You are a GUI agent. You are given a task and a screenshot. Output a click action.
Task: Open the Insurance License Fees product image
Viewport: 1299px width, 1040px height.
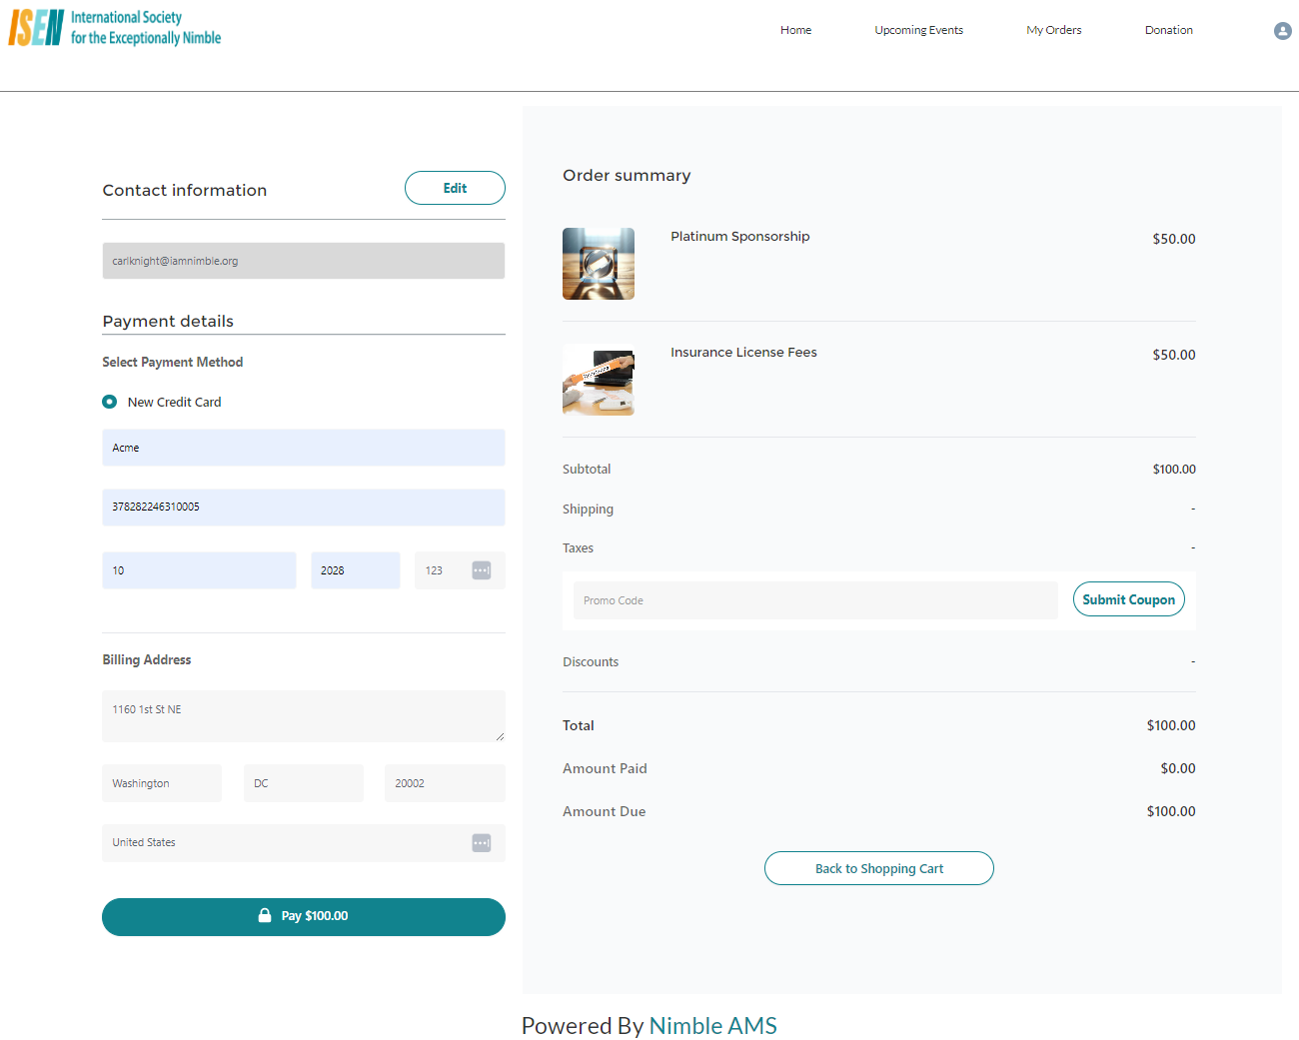pyautogui.click(x=598, y=380)
